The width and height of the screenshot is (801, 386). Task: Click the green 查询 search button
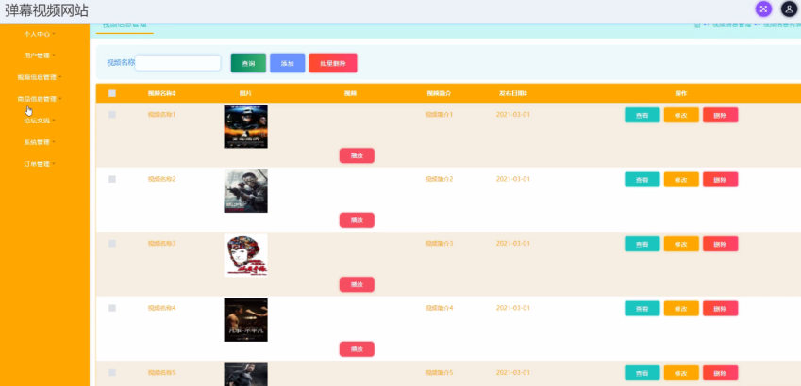point(248,63)
